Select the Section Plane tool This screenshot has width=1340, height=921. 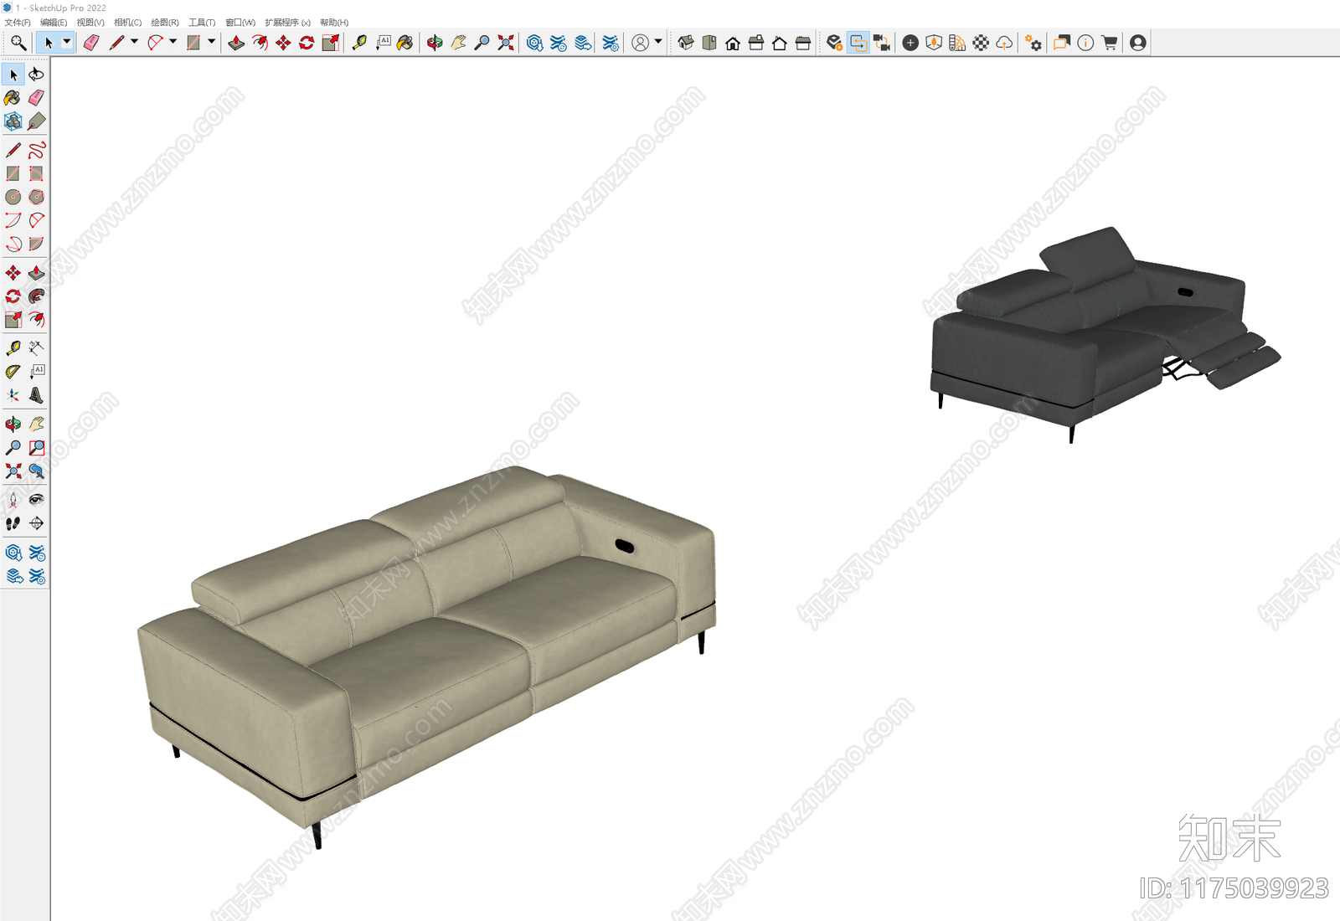[x=36, y=523]
